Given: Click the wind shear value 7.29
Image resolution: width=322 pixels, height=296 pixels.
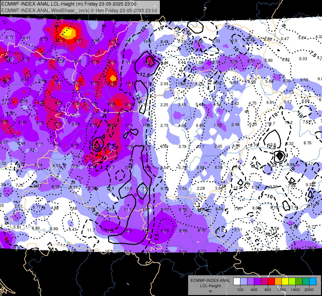Looking at the screenshot, I should click(234, 62).
